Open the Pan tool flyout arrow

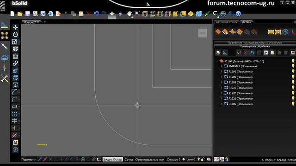point(132,17)
